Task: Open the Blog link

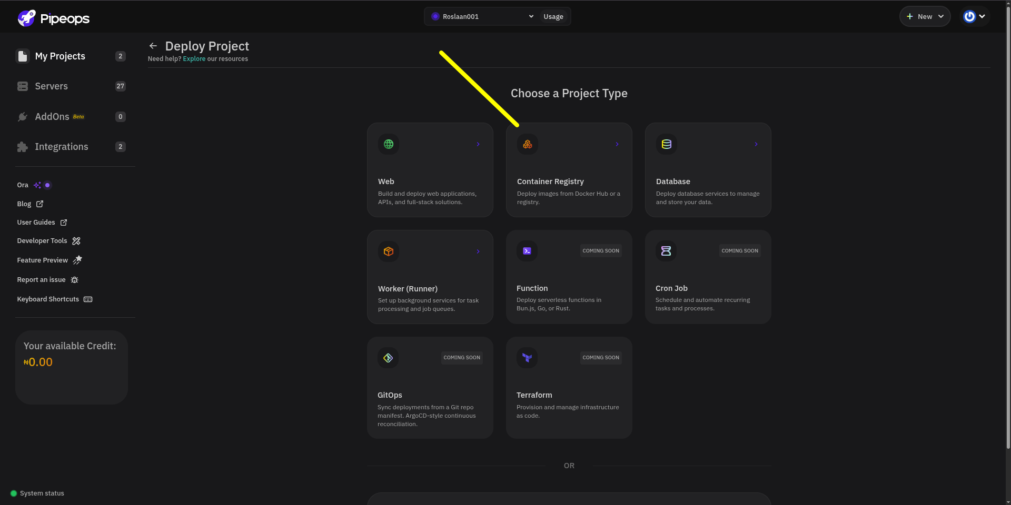Action: click(30, 204)
